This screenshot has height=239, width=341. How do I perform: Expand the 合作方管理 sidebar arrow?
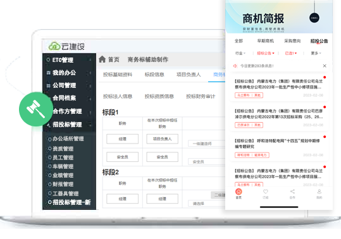90,113
